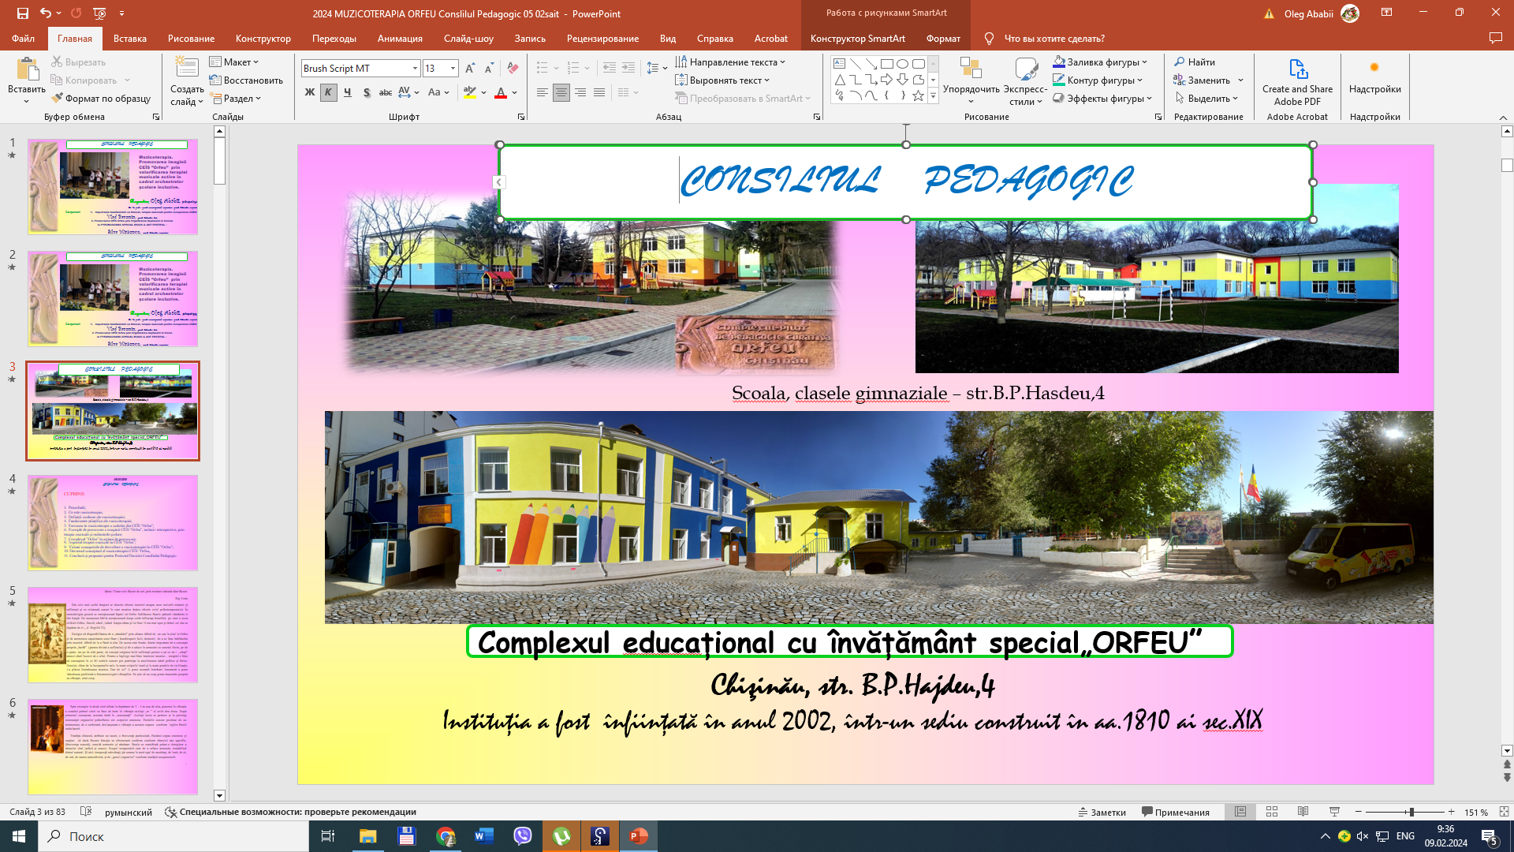Image resolution: width=1514 pixels, height=852 pixels.
Task: Open Упорядочить arrange options
Action: 971,81
